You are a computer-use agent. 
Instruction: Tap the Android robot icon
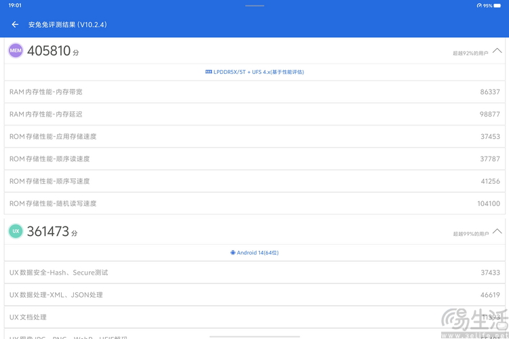click(233, 253)
